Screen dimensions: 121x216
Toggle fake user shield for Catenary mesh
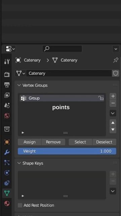click(x=116, y=73)
